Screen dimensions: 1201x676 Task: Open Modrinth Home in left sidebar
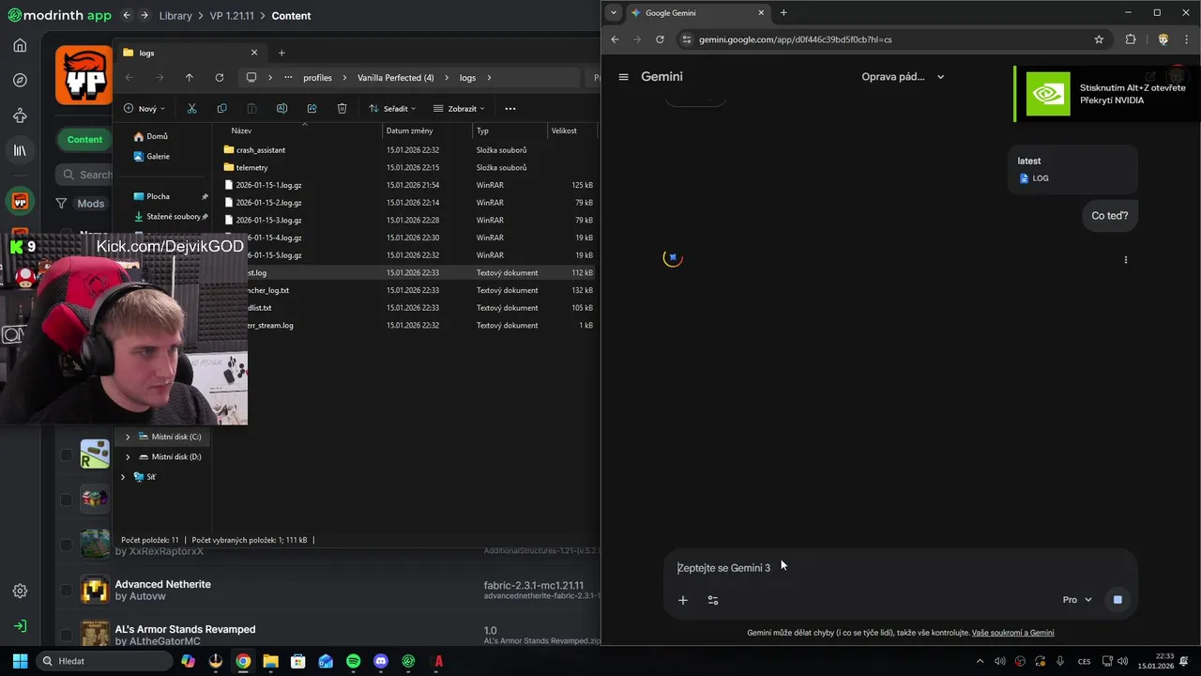pyautogui.click(x=20, y=45)
